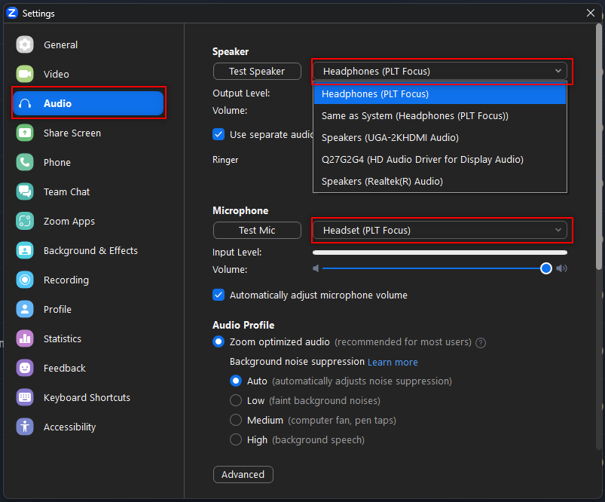Click the microphone Input Level bar
The width and height of the screenshot is (605, 502).
click(x=440, y=253)
